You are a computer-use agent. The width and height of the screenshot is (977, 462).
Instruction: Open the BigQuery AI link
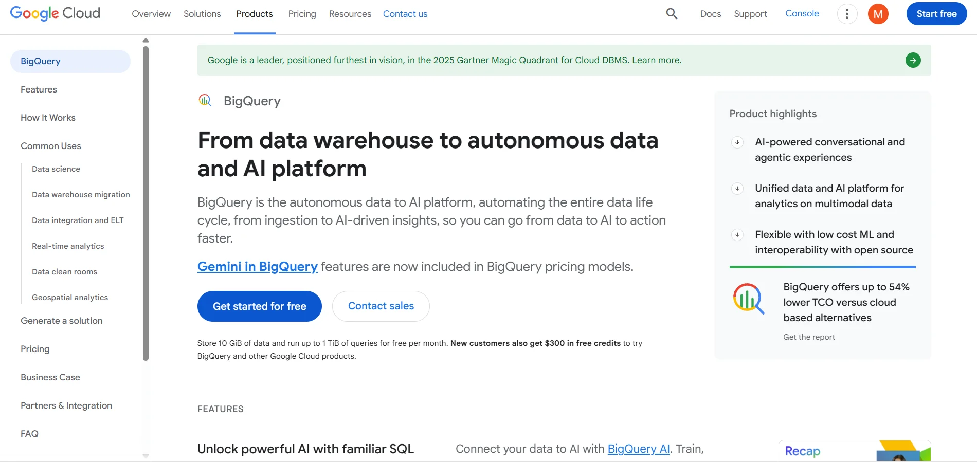(x=639, y=449)
